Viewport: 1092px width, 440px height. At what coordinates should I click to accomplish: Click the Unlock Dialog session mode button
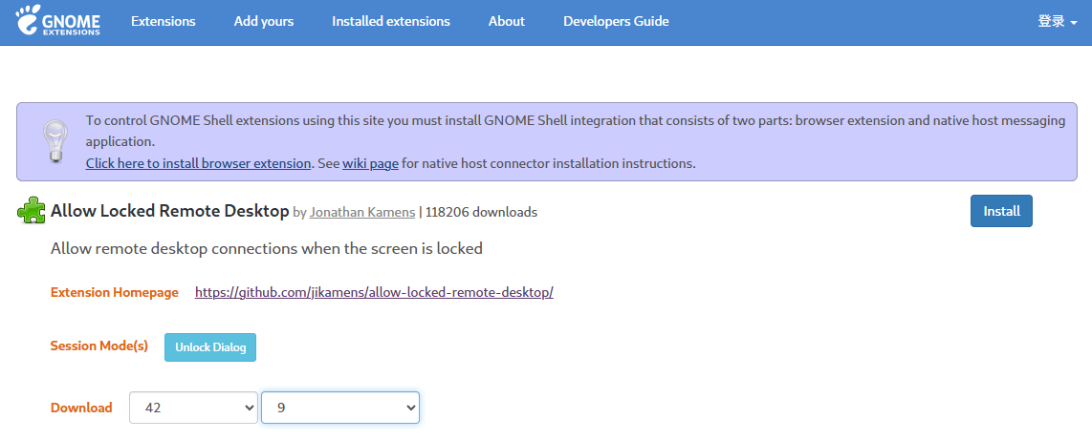point(210,347)
